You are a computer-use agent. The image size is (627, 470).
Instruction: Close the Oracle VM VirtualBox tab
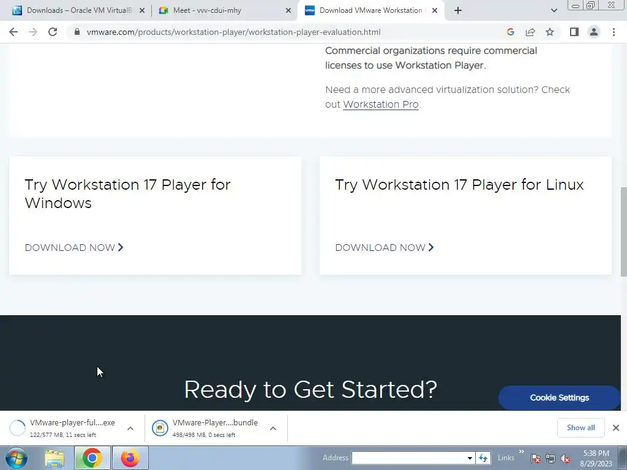coord(142,10)
